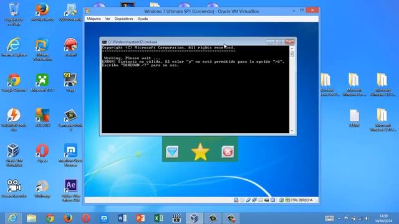
Task: Click the scroll up arrow in cmd window
Action: (x=292, y=49)
